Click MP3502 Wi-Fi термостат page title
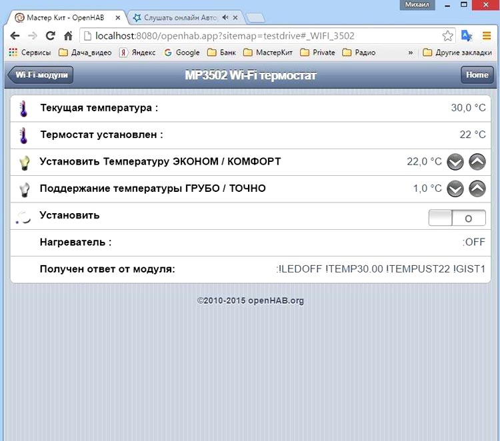This screenshot has width=500, height=441. (251, 75)
